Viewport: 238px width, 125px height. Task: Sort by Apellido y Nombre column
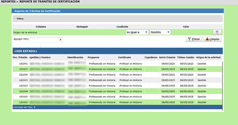tap(40, 57)
